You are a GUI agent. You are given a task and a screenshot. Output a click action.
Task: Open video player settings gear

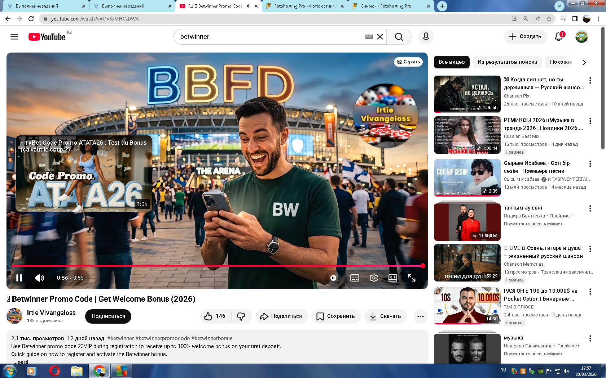(x=374, y=278)
